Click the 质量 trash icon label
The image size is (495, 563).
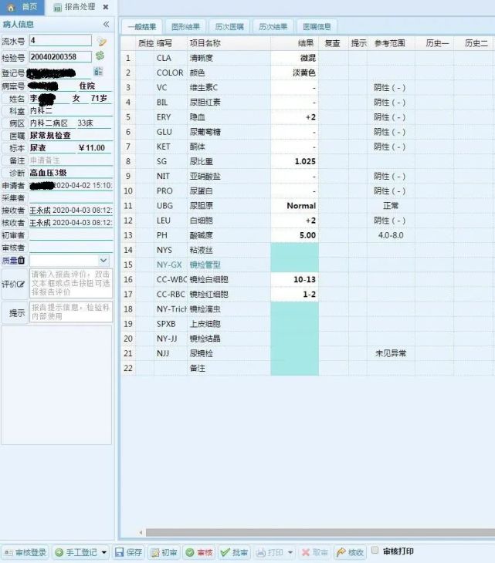click(x=14, y=261)
